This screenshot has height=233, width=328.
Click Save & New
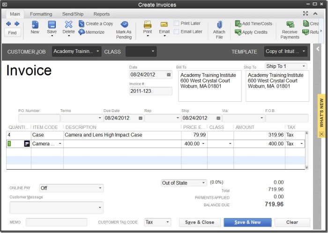pos(247,222)
